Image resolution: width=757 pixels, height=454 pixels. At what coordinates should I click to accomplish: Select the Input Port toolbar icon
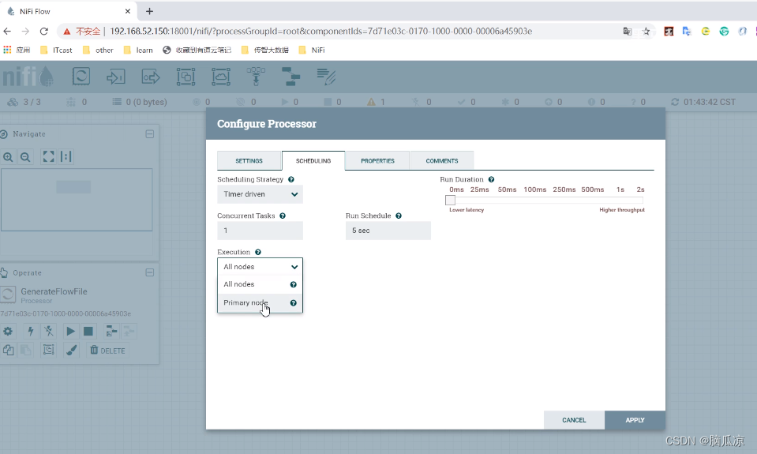[116, 77]
